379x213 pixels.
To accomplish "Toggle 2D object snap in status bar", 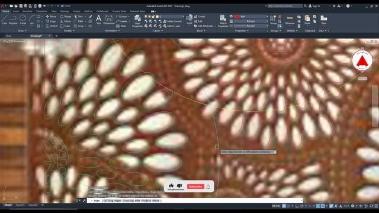I will click(323, 206).
